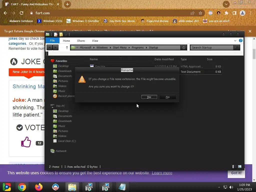Select Programs in address path

[x=138, y=47]
